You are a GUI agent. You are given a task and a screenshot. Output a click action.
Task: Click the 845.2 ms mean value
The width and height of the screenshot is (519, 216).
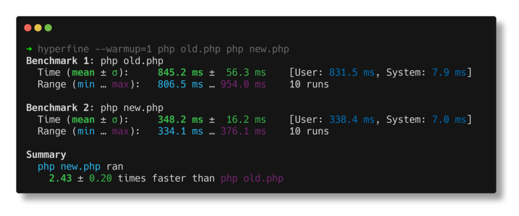coord(180,73)
